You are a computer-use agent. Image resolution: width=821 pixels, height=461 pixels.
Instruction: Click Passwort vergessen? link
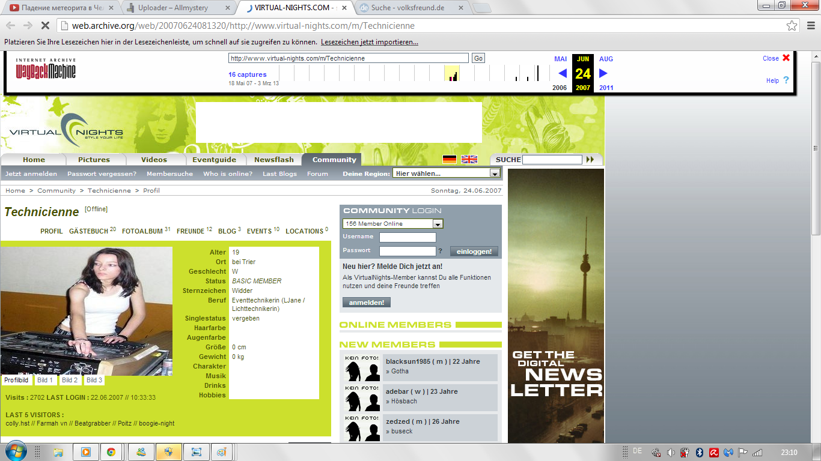[102, 173]
